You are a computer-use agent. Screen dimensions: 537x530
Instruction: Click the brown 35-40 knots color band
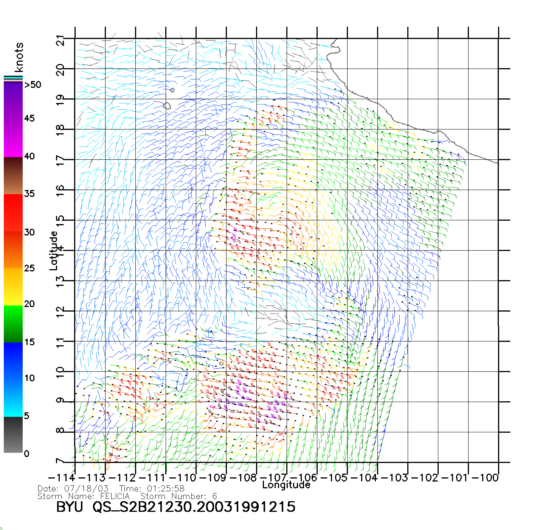point(13,176)
